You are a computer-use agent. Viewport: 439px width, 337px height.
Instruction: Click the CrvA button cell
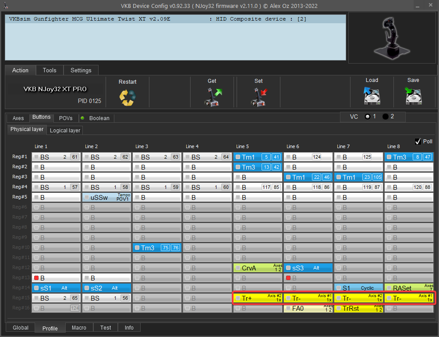click(x=257, y=268)
